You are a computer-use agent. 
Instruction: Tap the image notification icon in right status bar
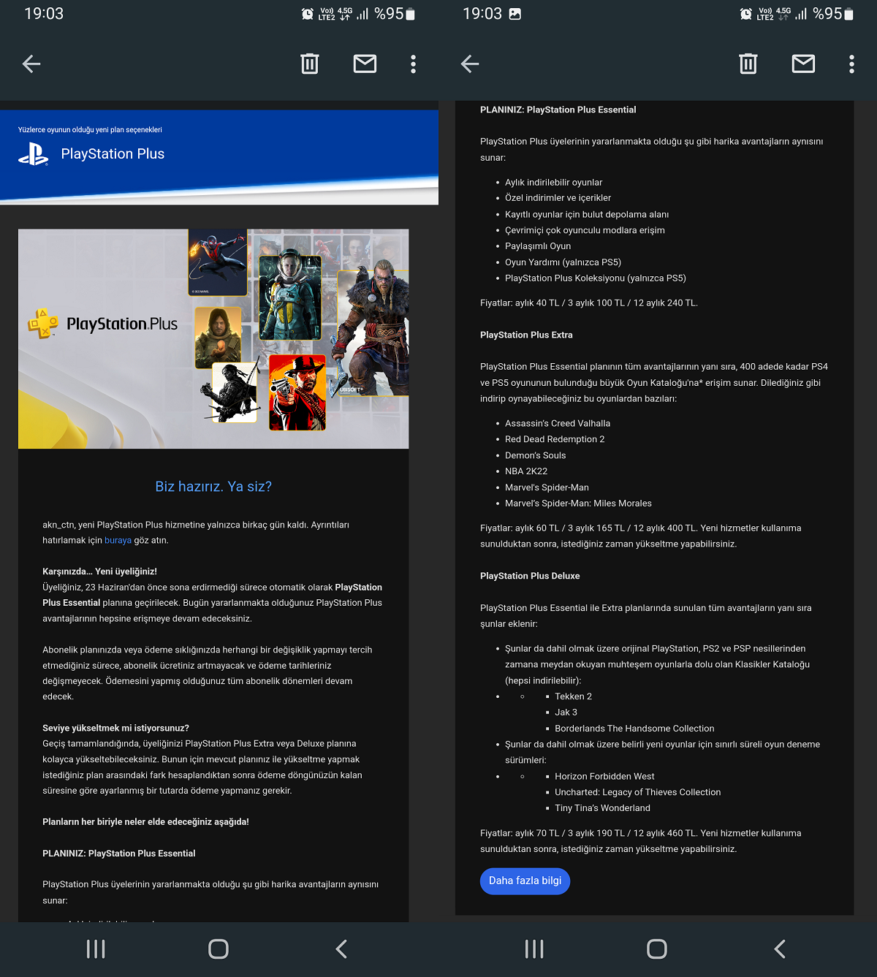pos(515,14)
